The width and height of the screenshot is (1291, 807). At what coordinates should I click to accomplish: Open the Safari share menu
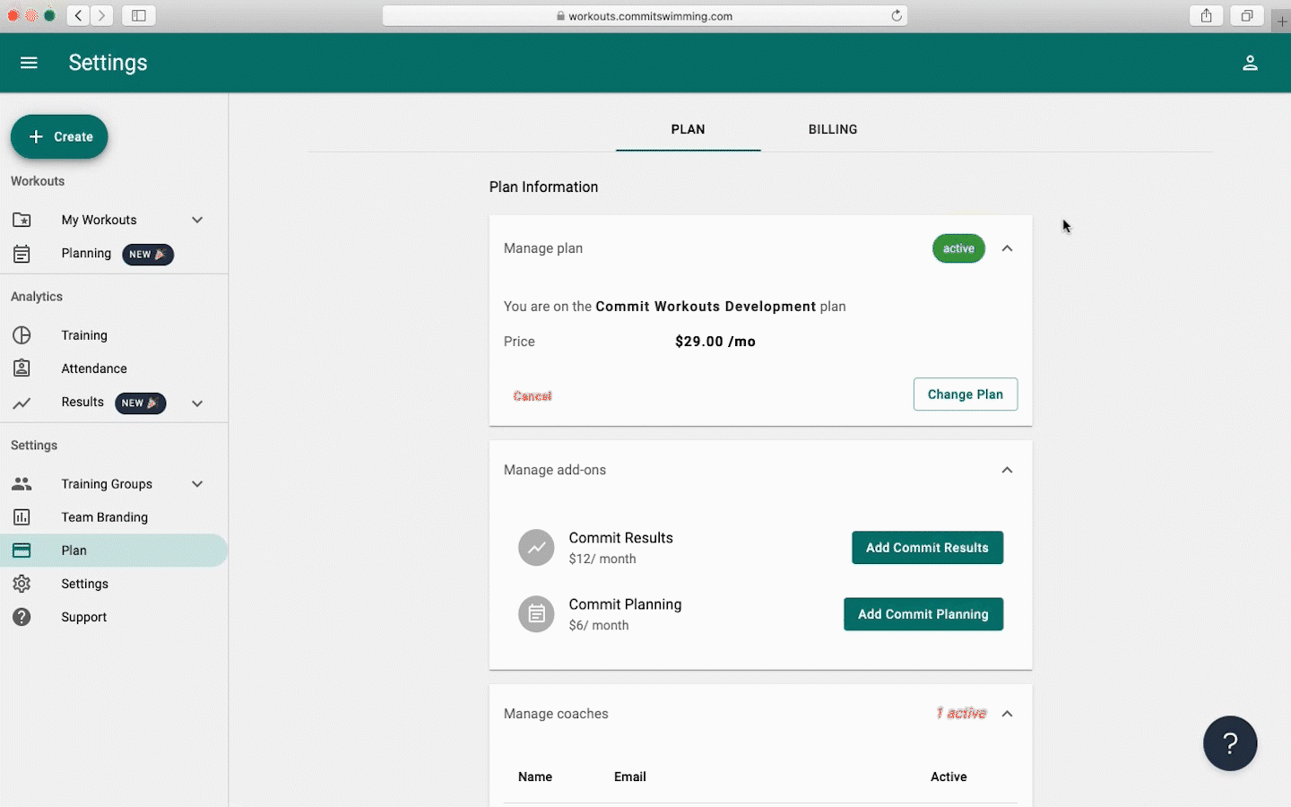[x=1207, y=15]
